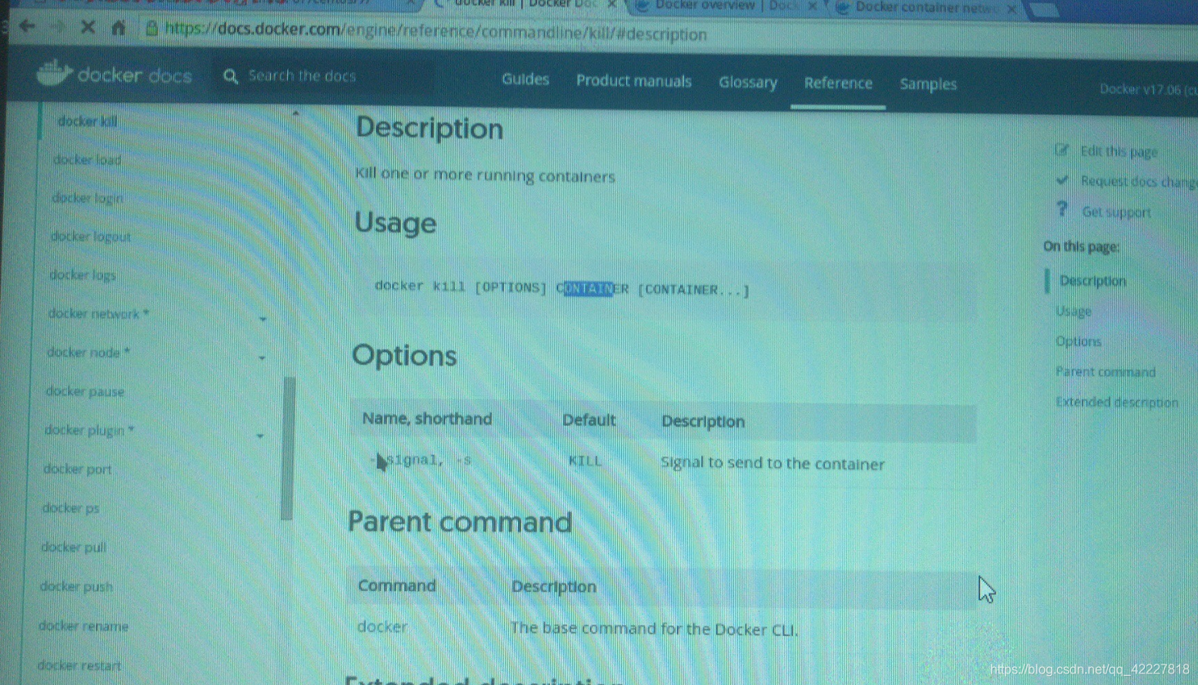Click the browser back arrow
The width and height of the screenshot is (1198, 685).
point(27,26)
